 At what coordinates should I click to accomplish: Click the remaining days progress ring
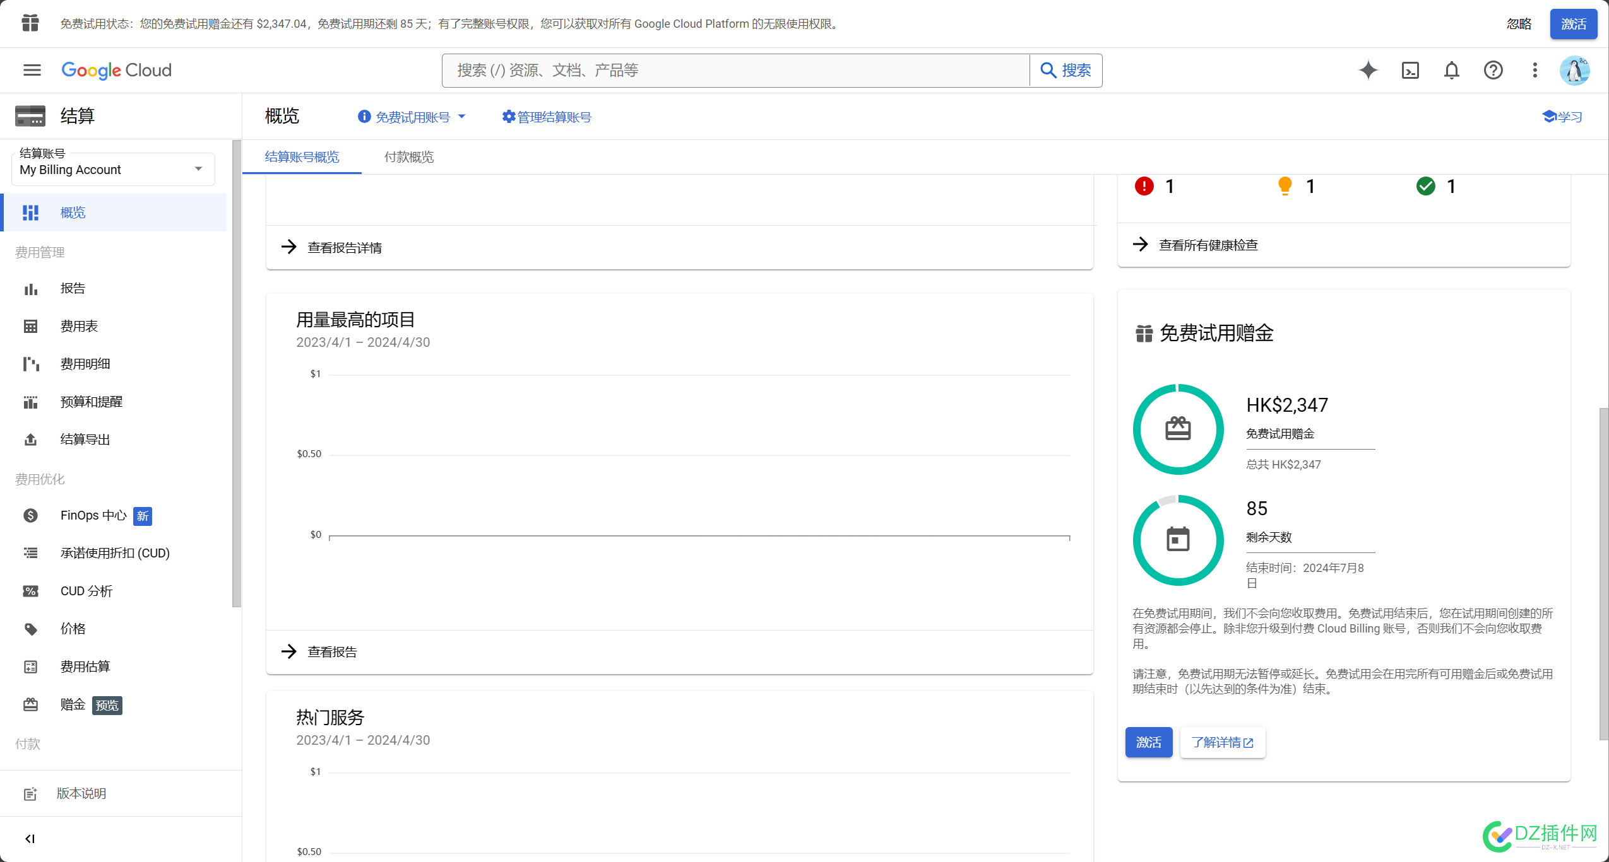click(x=1178, y=540)
